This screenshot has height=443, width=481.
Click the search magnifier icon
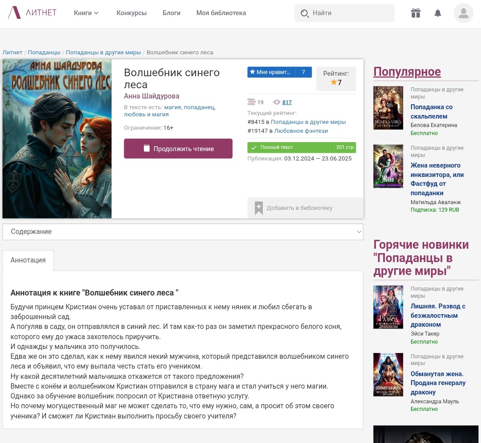pyautogui.click(x=305, y=13)
